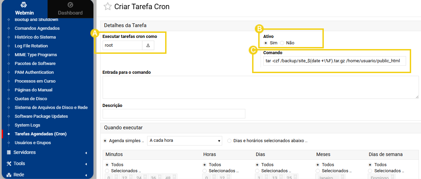This screenshot has height=179, width=421.
Task: Click the Webmin logo icon
Action: (x=24, y=5)
